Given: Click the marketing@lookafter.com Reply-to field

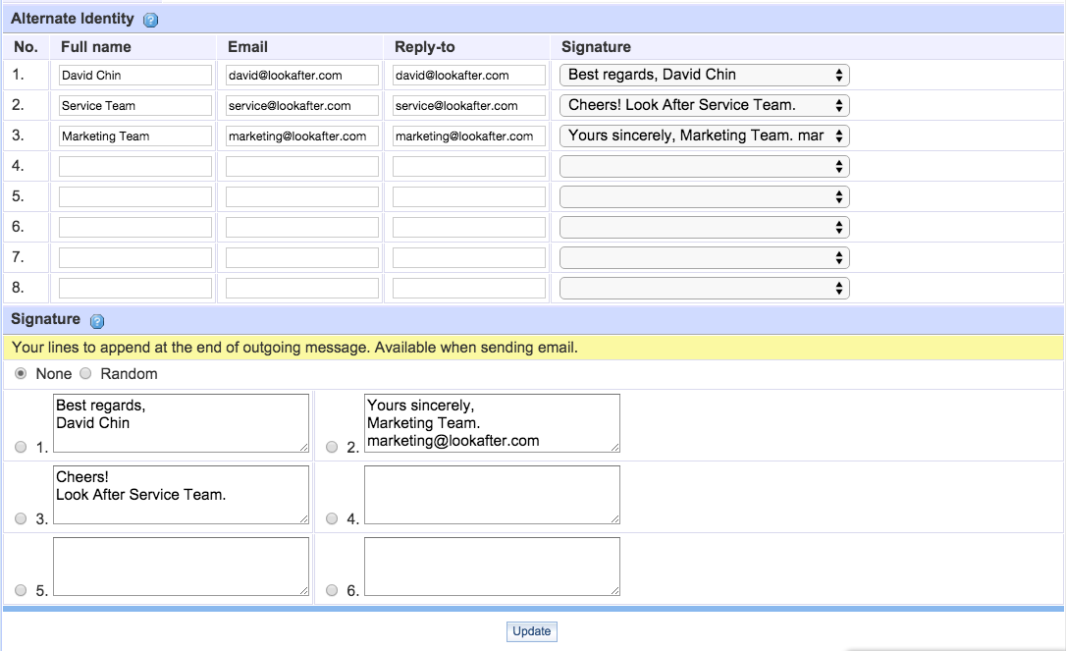Looking at the screenshot, I should point(469,136).
